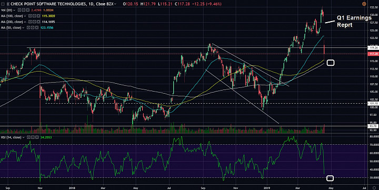Collapse the chart legend box icon
This screenshot has height=190, width=379.
tap(3, 4)
